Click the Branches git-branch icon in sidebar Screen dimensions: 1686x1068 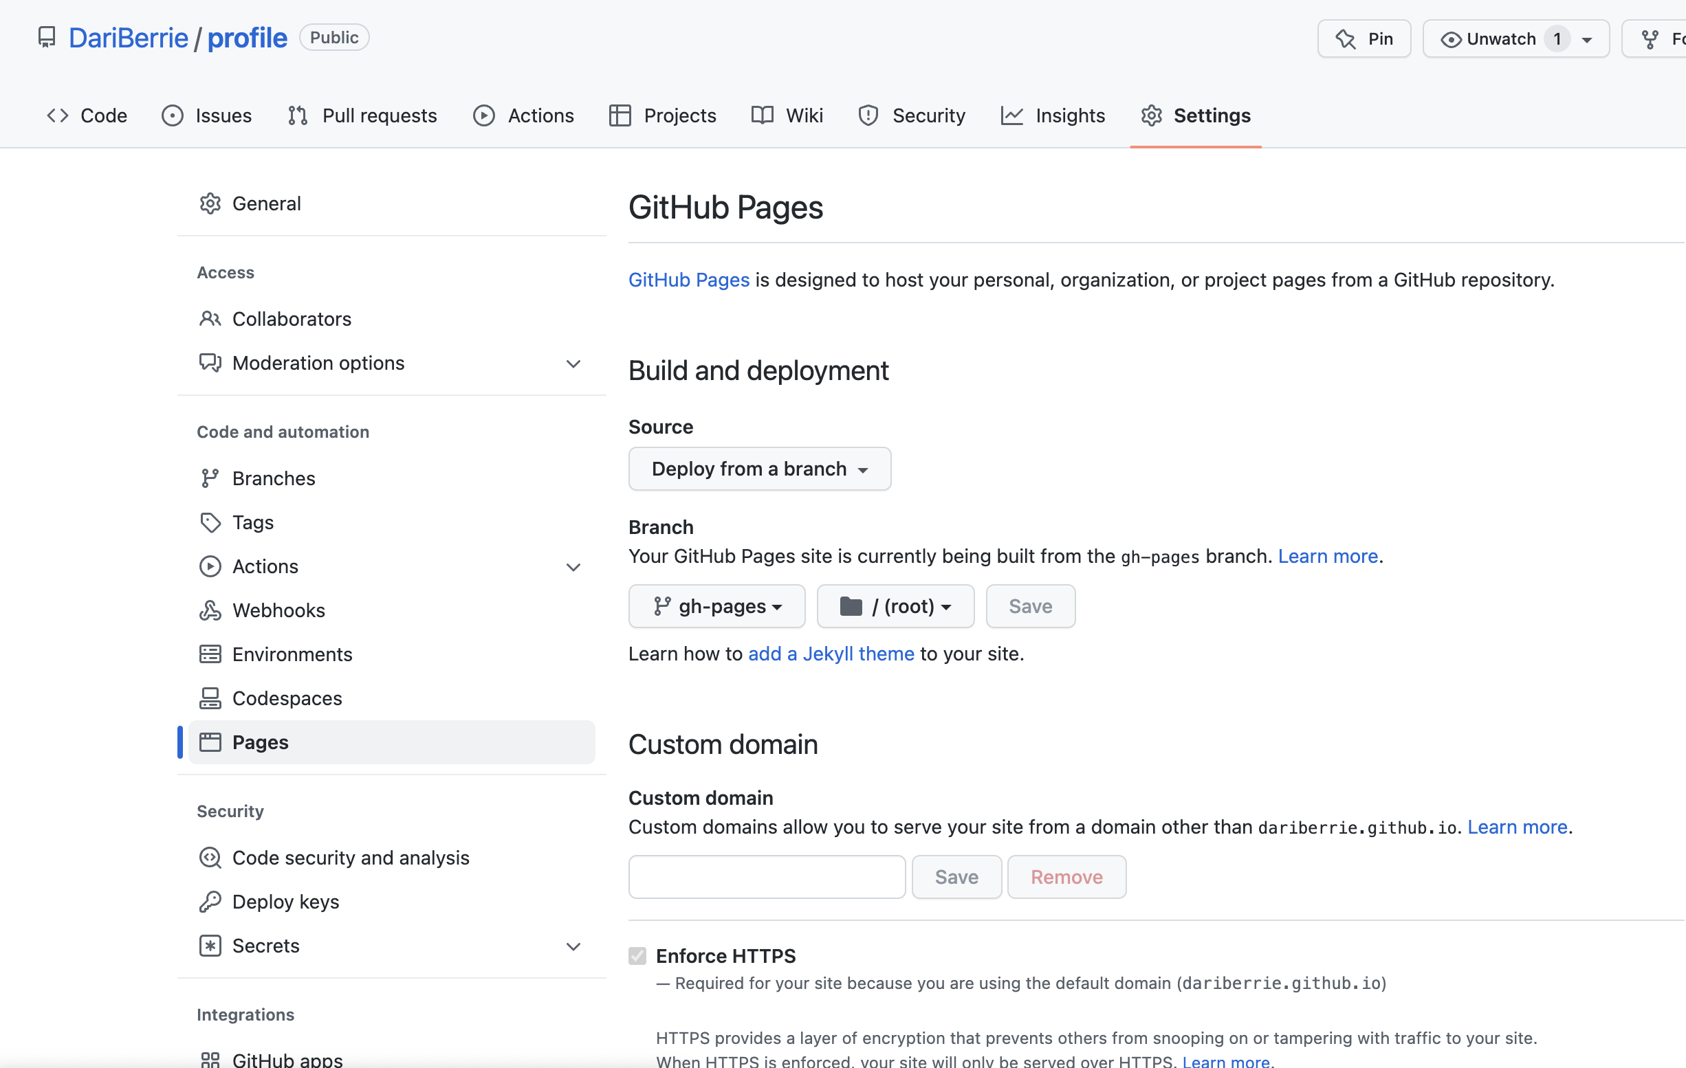(210, 478)
